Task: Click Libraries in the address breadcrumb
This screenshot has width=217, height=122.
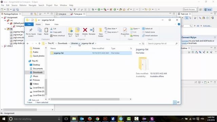Action: [x=74, y=43]
